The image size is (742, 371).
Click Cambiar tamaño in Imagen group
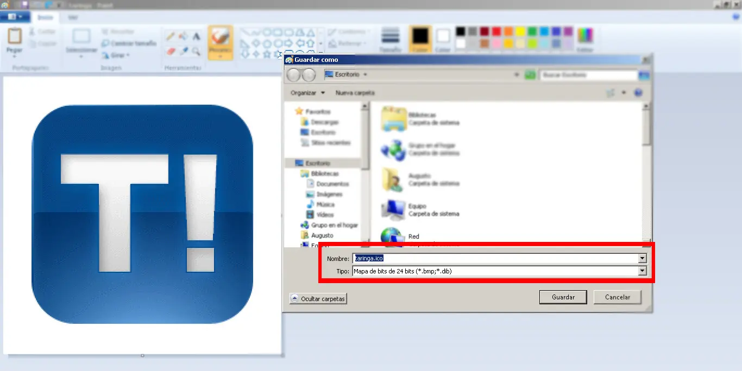click(129, 43)
